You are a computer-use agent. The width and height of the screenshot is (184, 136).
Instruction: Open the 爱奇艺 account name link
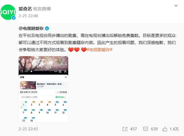[25, 9]
